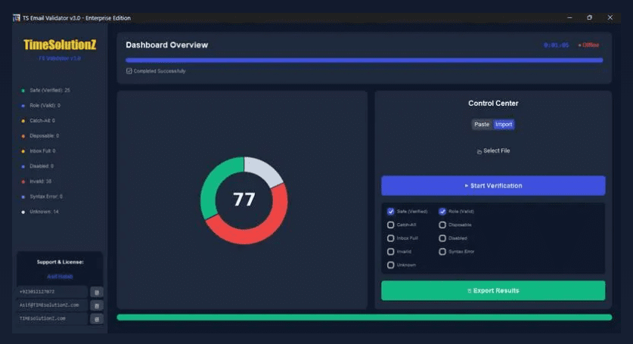
Task: Copy the TIMEsolutionZ.com website address
Action: (x=96, y=319)
